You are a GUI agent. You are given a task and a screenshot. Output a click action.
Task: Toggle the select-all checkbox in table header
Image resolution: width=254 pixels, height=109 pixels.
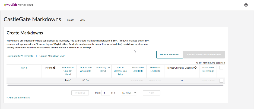(221, 68)
